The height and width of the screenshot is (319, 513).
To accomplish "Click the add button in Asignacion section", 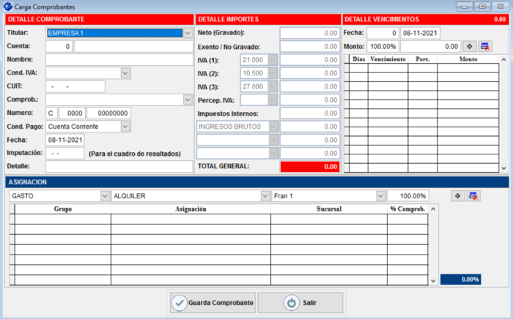I will click(459, 196).
